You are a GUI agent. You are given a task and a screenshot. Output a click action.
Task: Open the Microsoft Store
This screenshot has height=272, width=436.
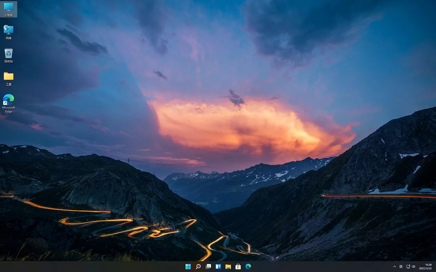(238, 267)
